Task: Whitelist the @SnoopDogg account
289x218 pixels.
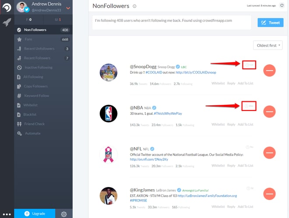Action: (x=218, y=83)
